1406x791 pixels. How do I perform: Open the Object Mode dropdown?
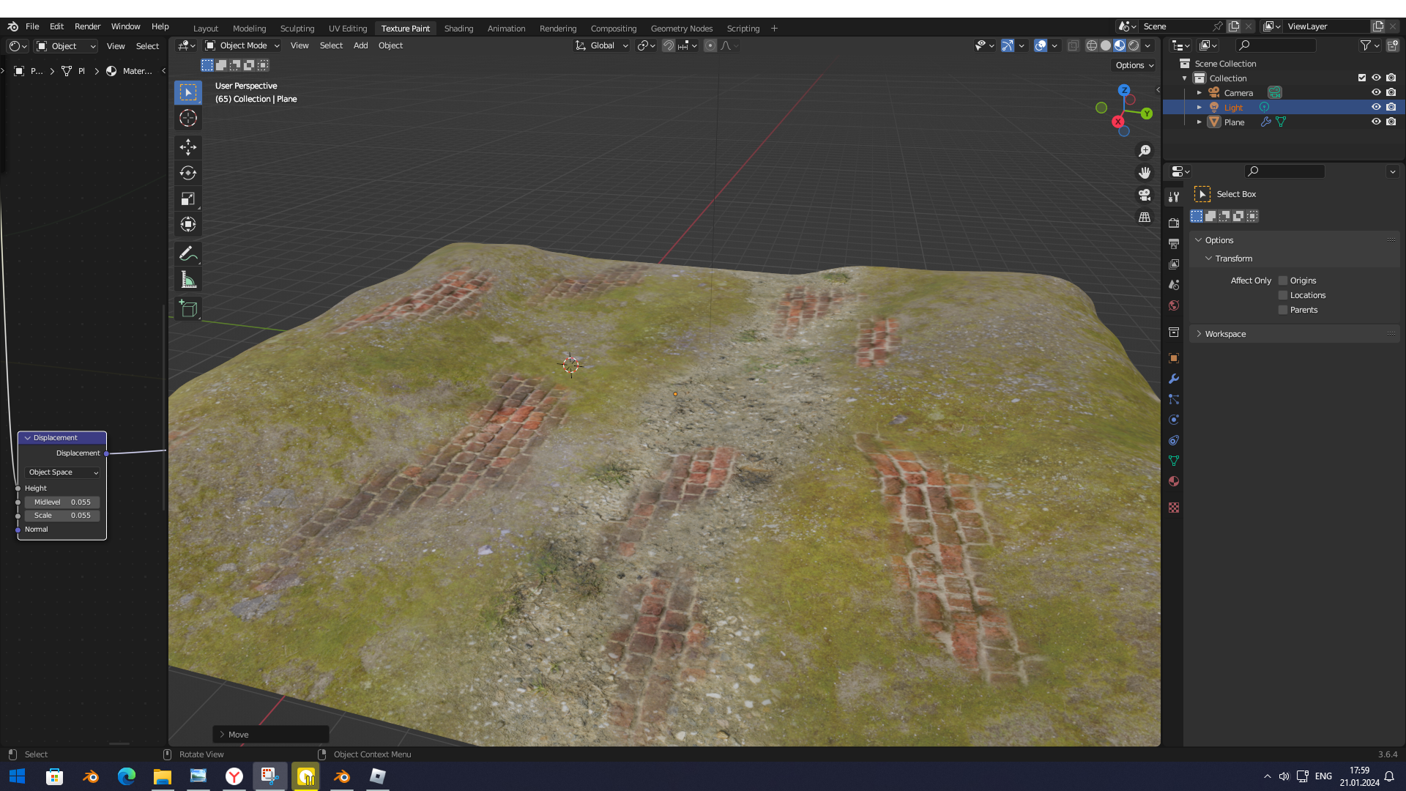pos(242,45)
